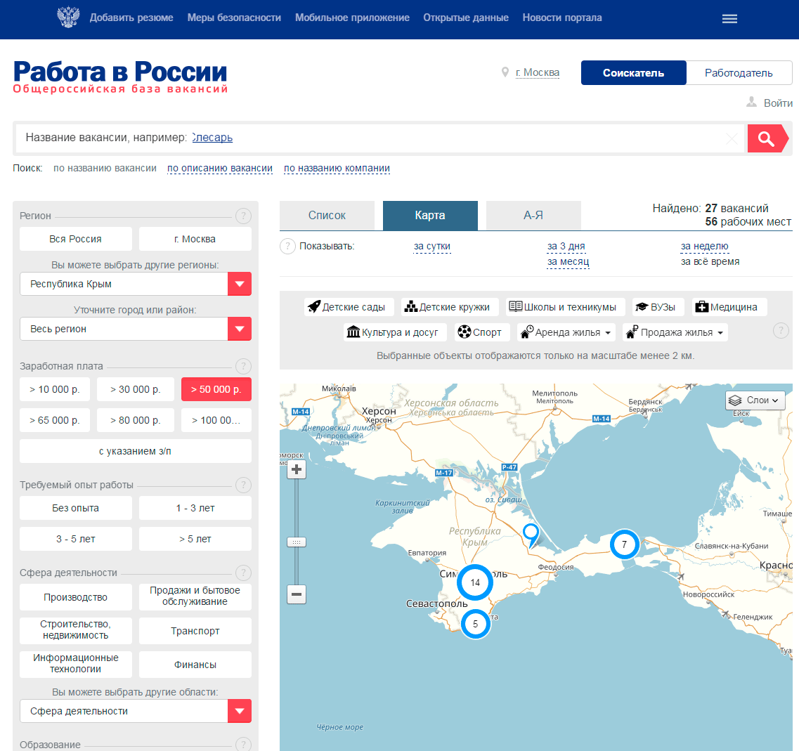Screen dimensions: 799x751
Task: Open help icon for Образование section
Action: pyautogui.click(x=243, y=745)
